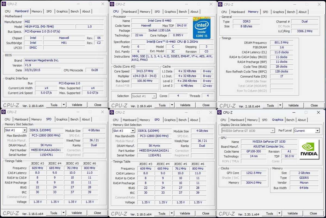Open the NVIDIA GeForce GT 1030 device dropdown

click(272, 131)
